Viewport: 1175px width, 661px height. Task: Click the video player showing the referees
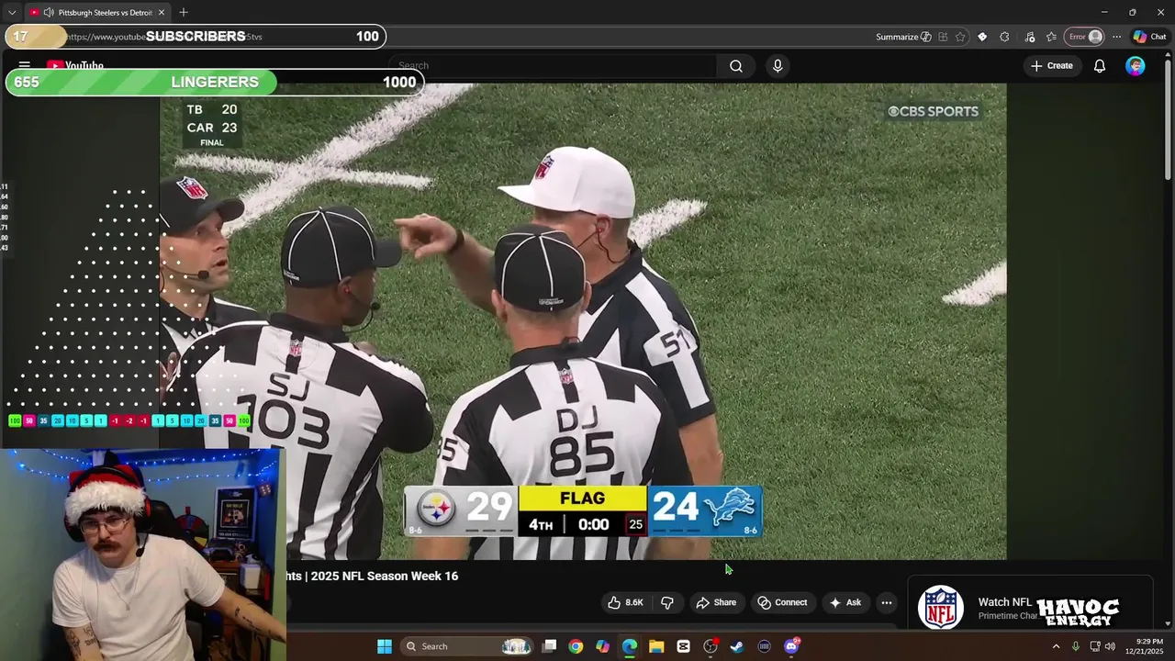tap(583, 321)
